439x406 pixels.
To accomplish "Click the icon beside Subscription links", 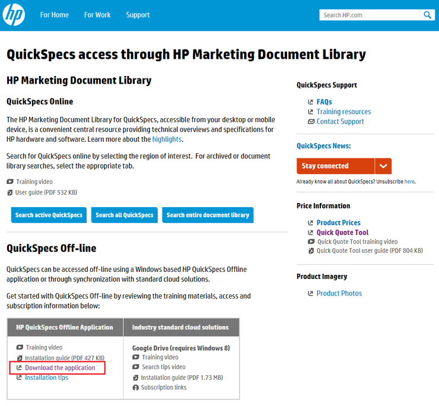I will (x=135, y=388).
